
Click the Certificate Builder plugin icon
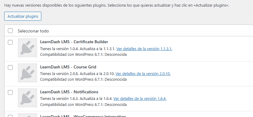point(27,48)
